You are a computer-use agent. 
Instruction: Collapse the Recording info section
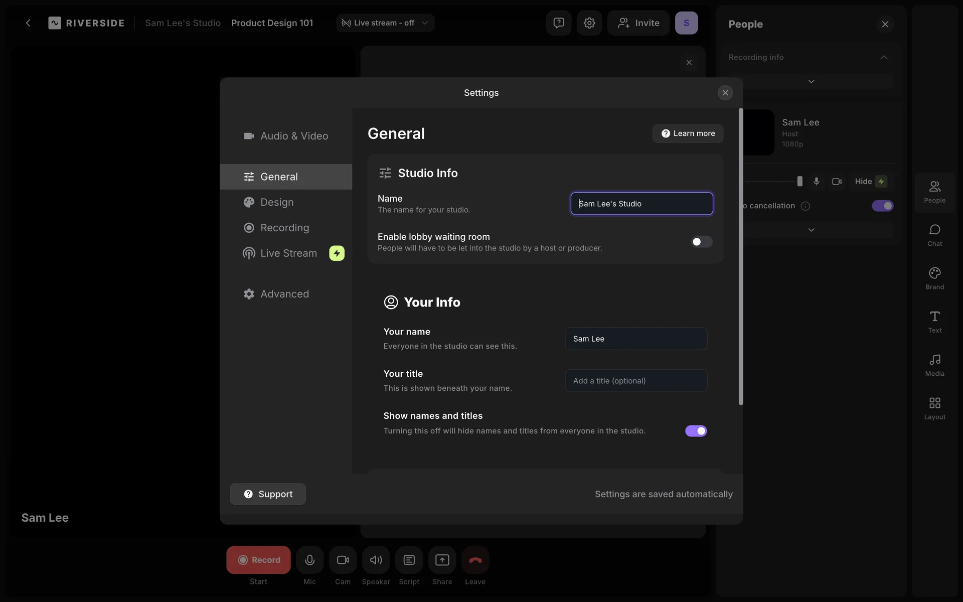884,57
